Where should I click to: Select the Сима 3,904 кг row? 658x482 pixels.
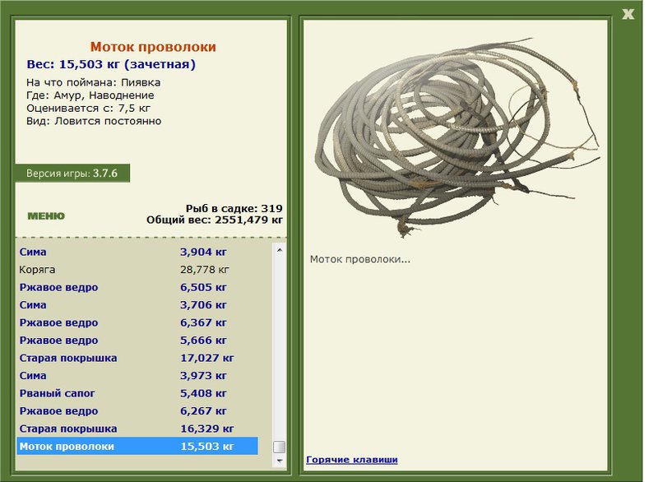[x=137, y=252]
